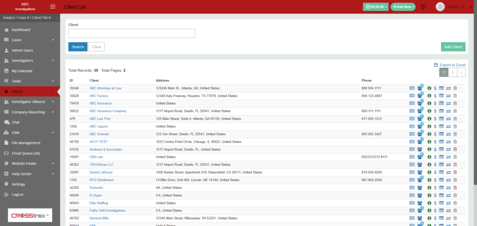Open contacts icon for ACCT TEST
This screenshot has height=226, width=477.
pos(420,142)
